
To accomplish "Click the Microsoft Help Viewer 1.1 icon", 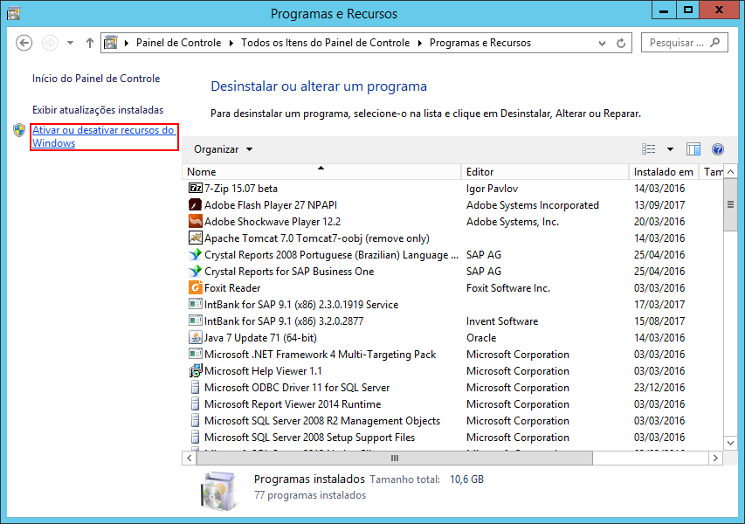I will click(x=196, y=371).
